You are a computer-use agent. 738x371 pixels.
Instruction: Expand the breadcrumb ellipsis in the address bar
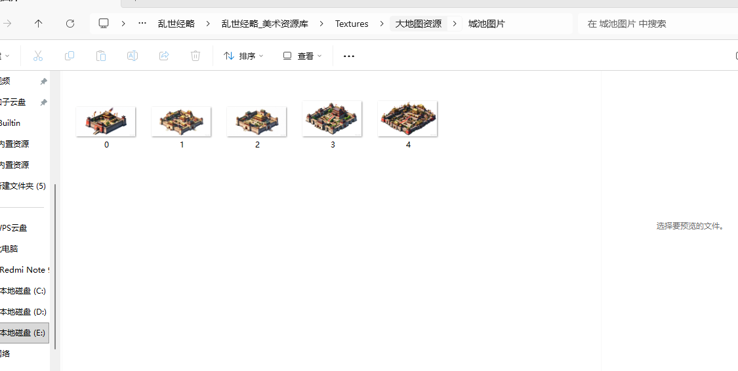tap(142, 24)
